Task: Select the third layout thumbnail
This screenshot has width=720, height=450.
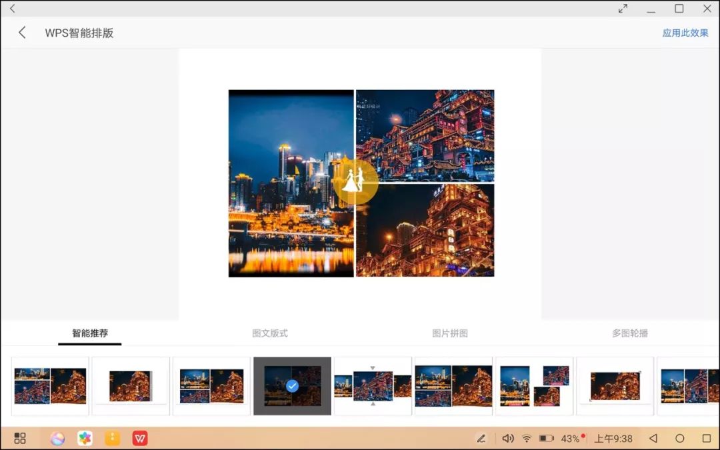Action: [212, 386]
